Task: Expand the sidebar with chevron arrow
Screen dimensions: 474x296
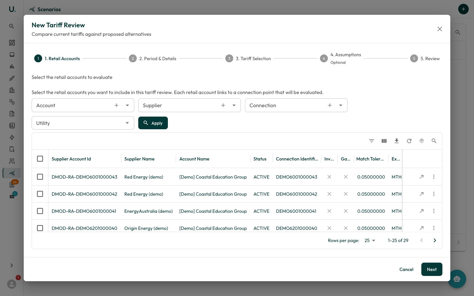Action: point(12,265)
